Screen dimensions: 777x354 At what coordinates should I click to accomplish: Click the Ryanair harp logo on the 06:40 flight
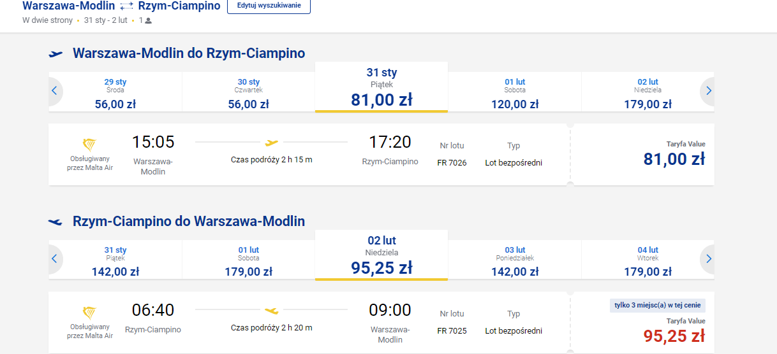tap(90, 312)
